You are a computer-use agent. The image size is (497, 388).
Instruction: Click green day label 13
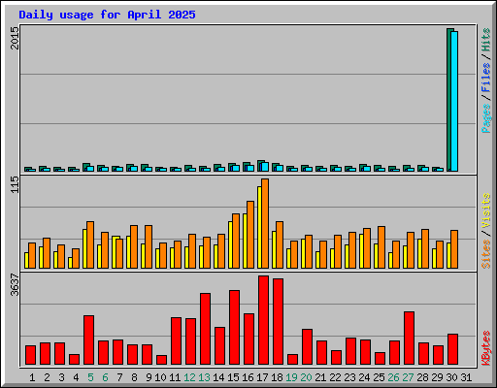pyautogui.click(x=204, y=377)
